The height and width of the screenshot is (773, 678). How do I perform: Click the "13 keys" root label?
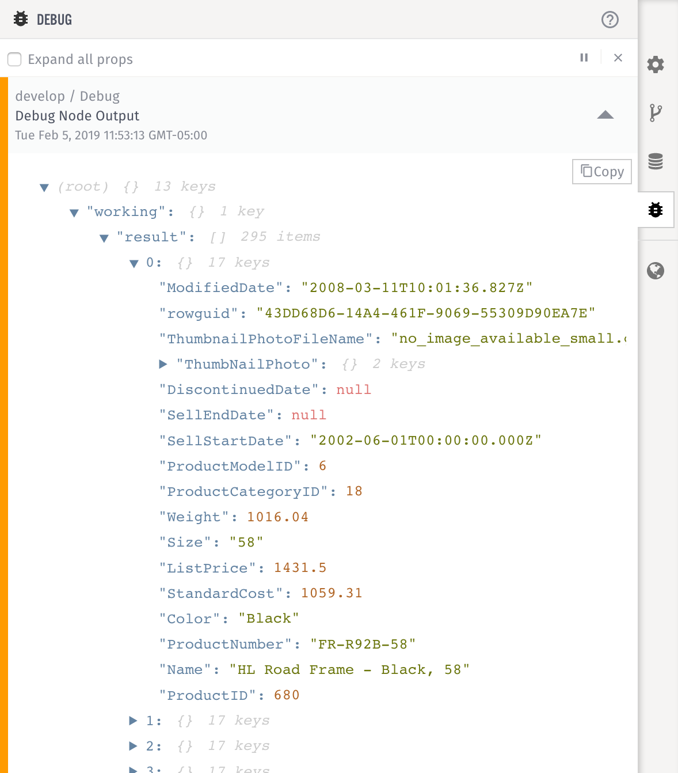click(185, 187)
